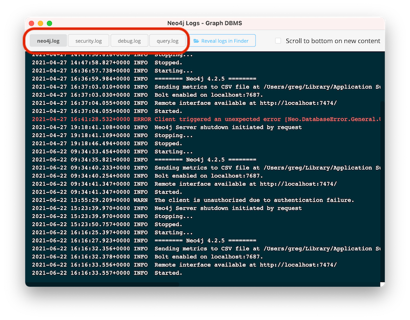Screen dimensions: 410x320
Task: Click the vertical scrollbar of the log
Action: click(x=382, y=192)
